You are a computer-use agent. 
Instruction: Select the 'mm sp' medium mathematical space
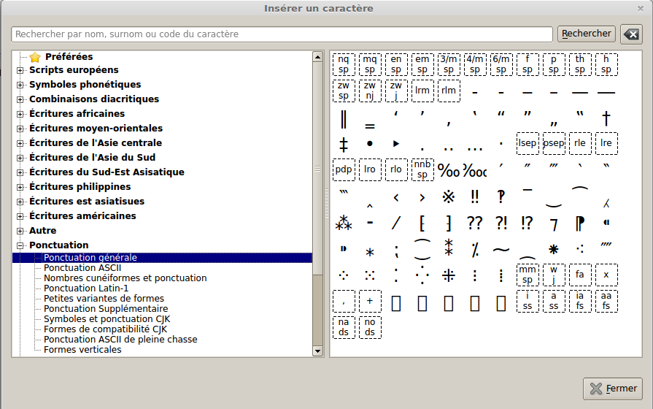(x=528, y=275)
